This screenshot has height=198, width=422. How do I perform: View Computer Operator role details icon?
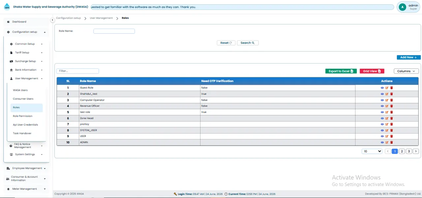pos(382,100)
